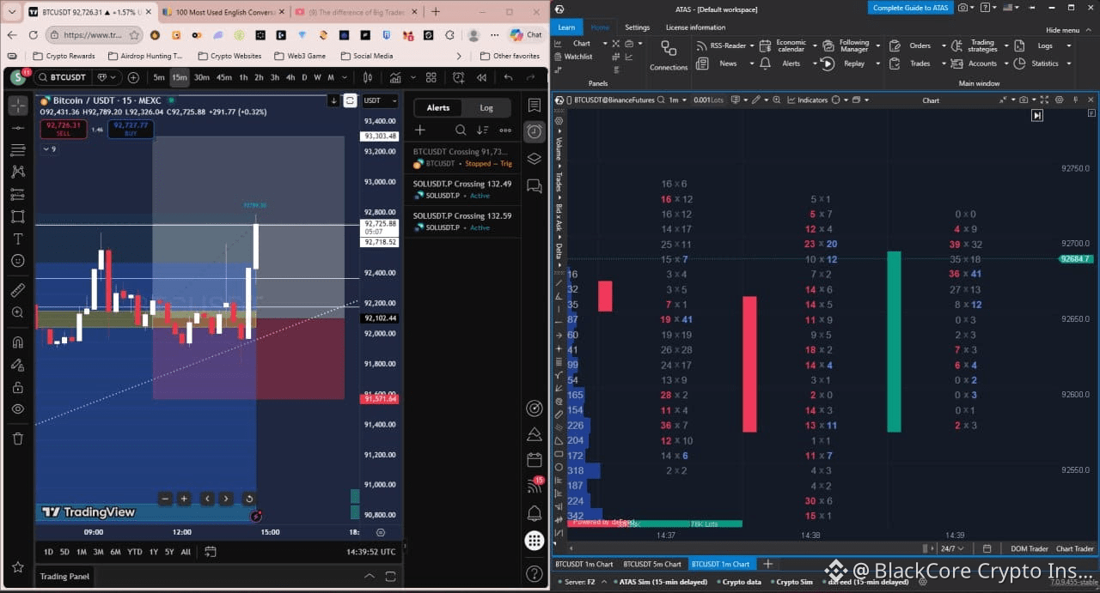Switch to the BTCUSDT 5m Chart tab
This screenshot has height=593, width=1100.
(x=651, y=564)
